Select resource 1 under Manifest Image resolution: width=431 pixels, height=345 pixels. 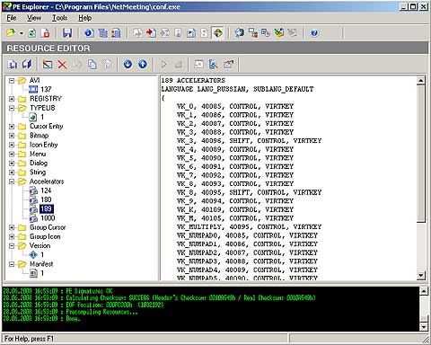(x=42, y=273)
